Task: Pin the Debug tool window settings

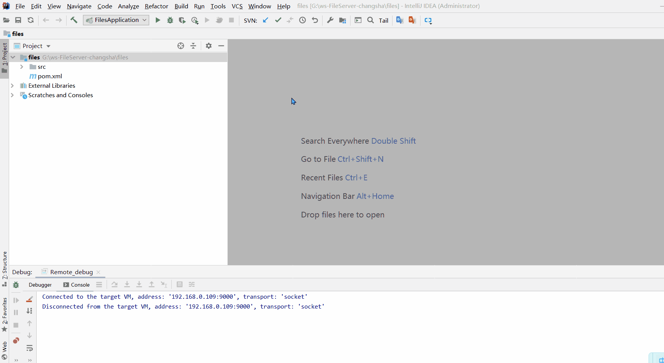Action: [99, 284]
